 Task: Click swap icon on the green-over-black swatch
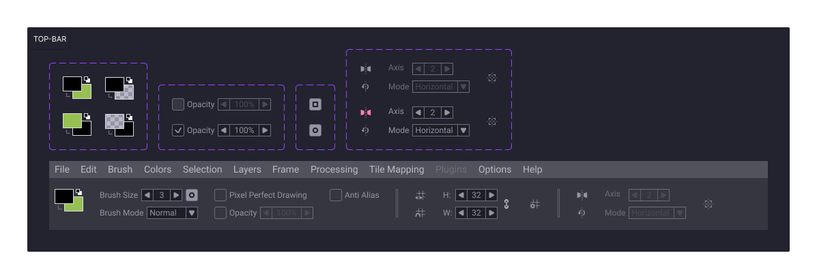pos(87,117)
